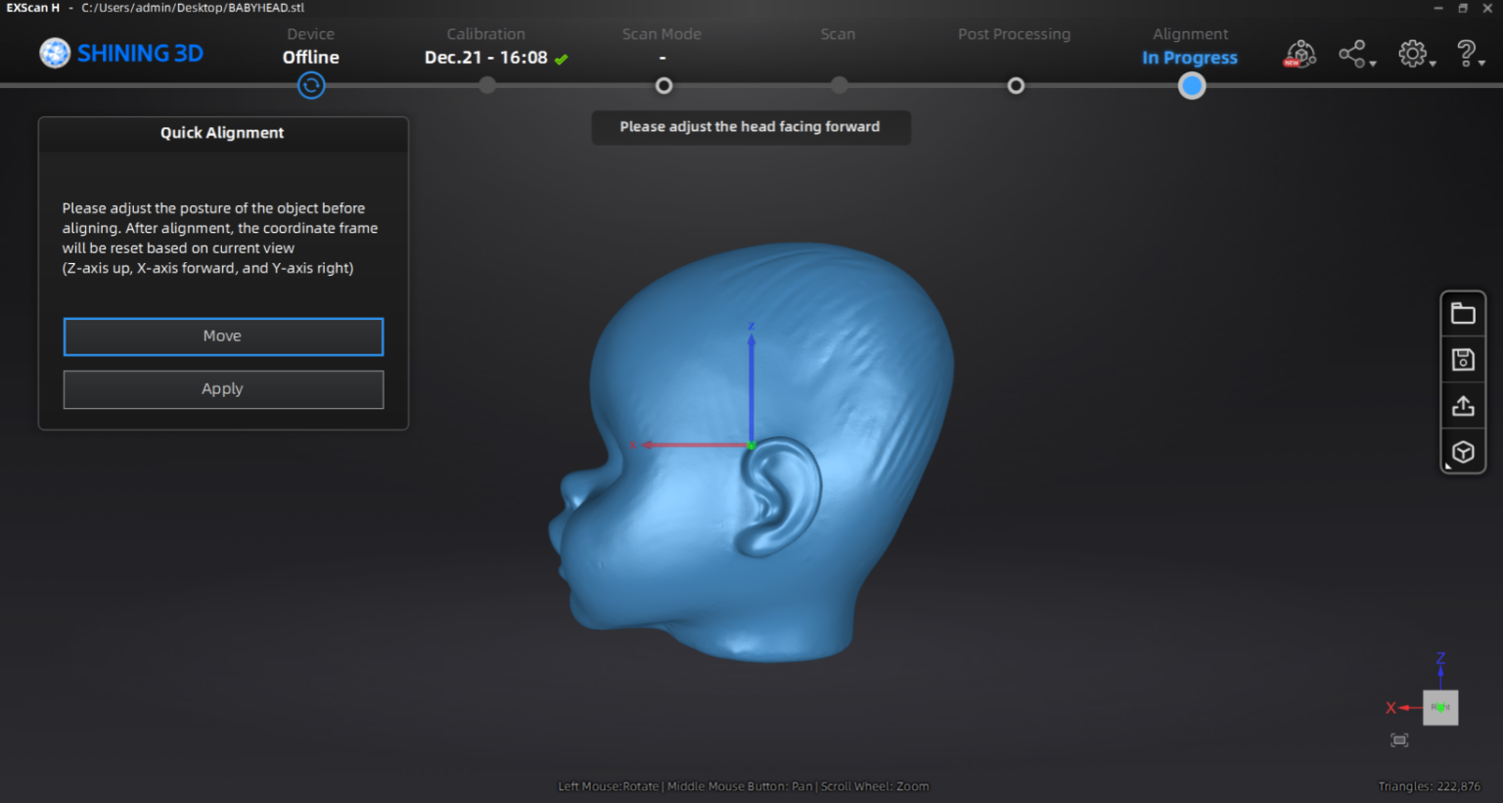Click the fit-to-view icon near the axes
The width and height of the screenshot is (1503, 803).
(1399, 740)
